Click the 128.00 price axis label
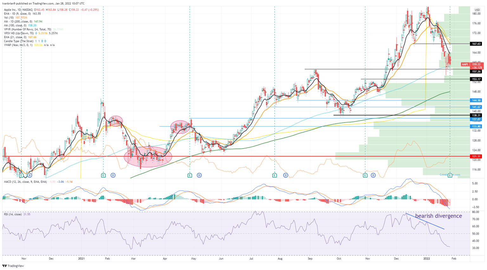Image resolution: width=487 pixels, height=270 pixels. point(477,140)
